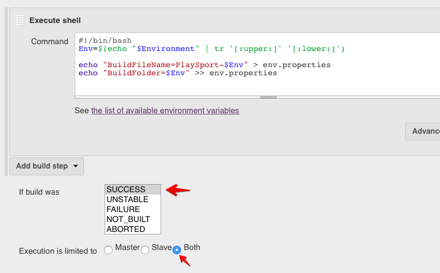Choose the Both execution radio button
The image size is (440, 273).
pos(177,250)
